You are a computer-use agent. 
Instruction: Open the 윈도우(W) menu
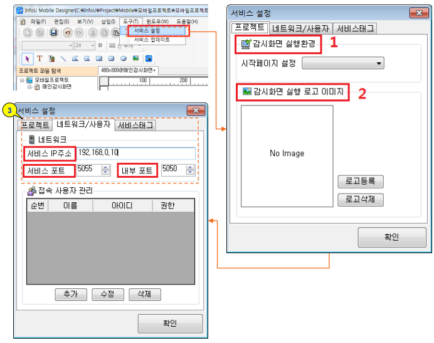(157, 21)
